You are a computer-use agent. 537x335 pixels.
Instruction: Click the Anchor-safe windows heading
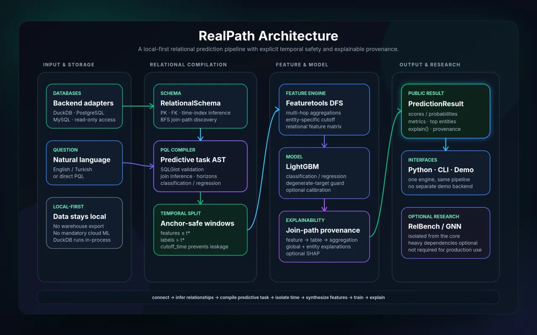(x=197, y=223)
